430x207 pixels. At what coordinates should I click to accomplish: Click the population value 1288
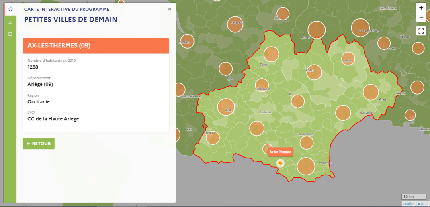coord(33,67)
